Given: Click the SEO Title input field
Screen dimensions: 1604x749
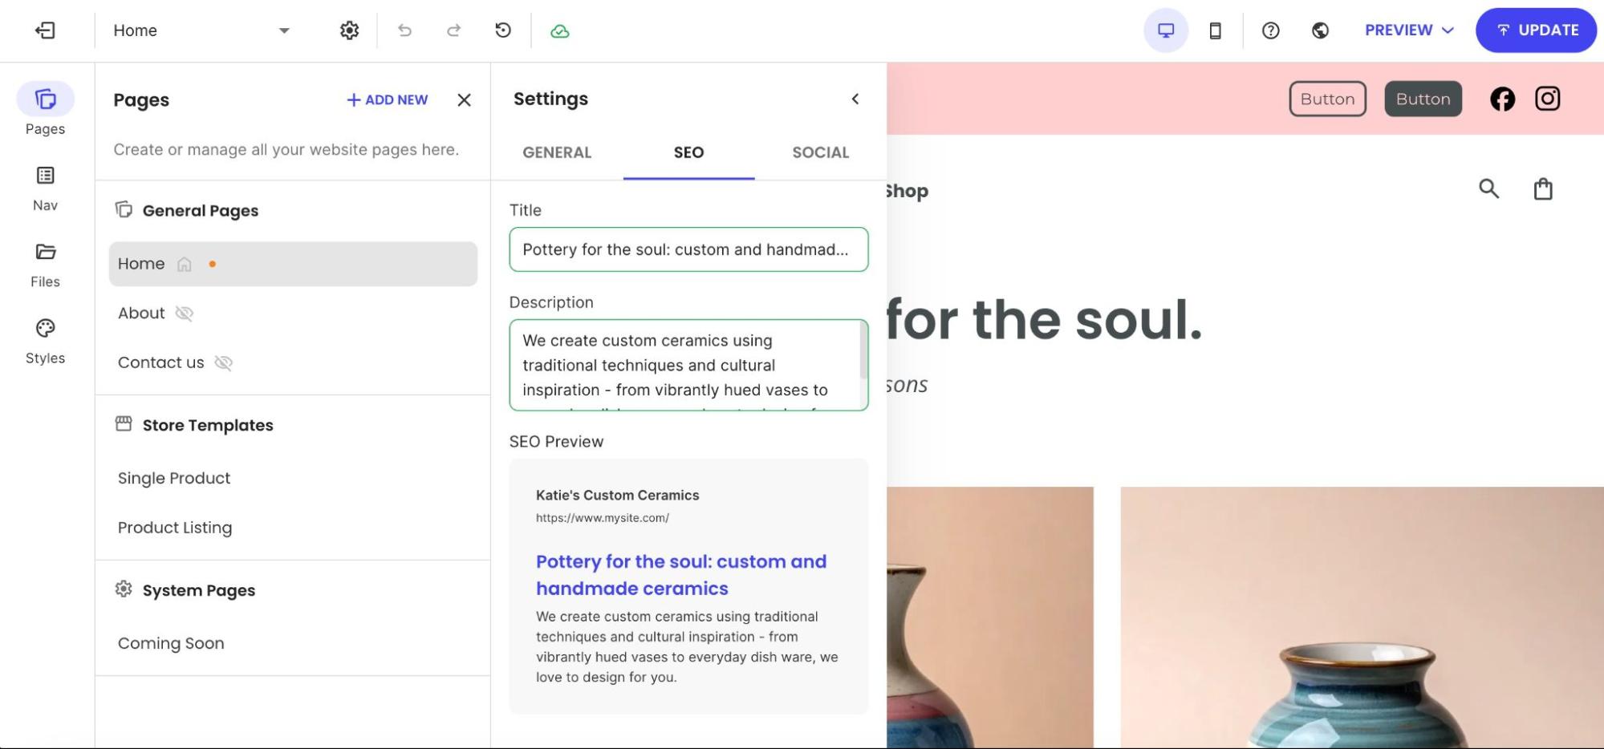Looking at the screenshot, I should [x=688, y=249].
